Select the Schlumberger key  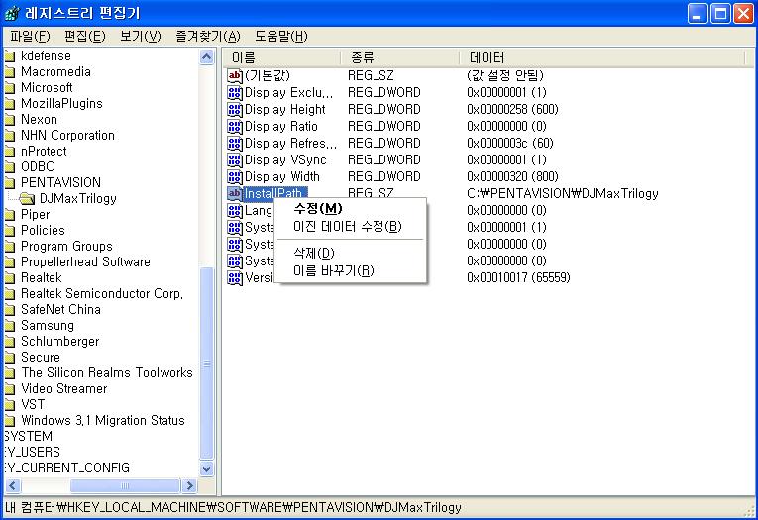click(x=59, y=341)
